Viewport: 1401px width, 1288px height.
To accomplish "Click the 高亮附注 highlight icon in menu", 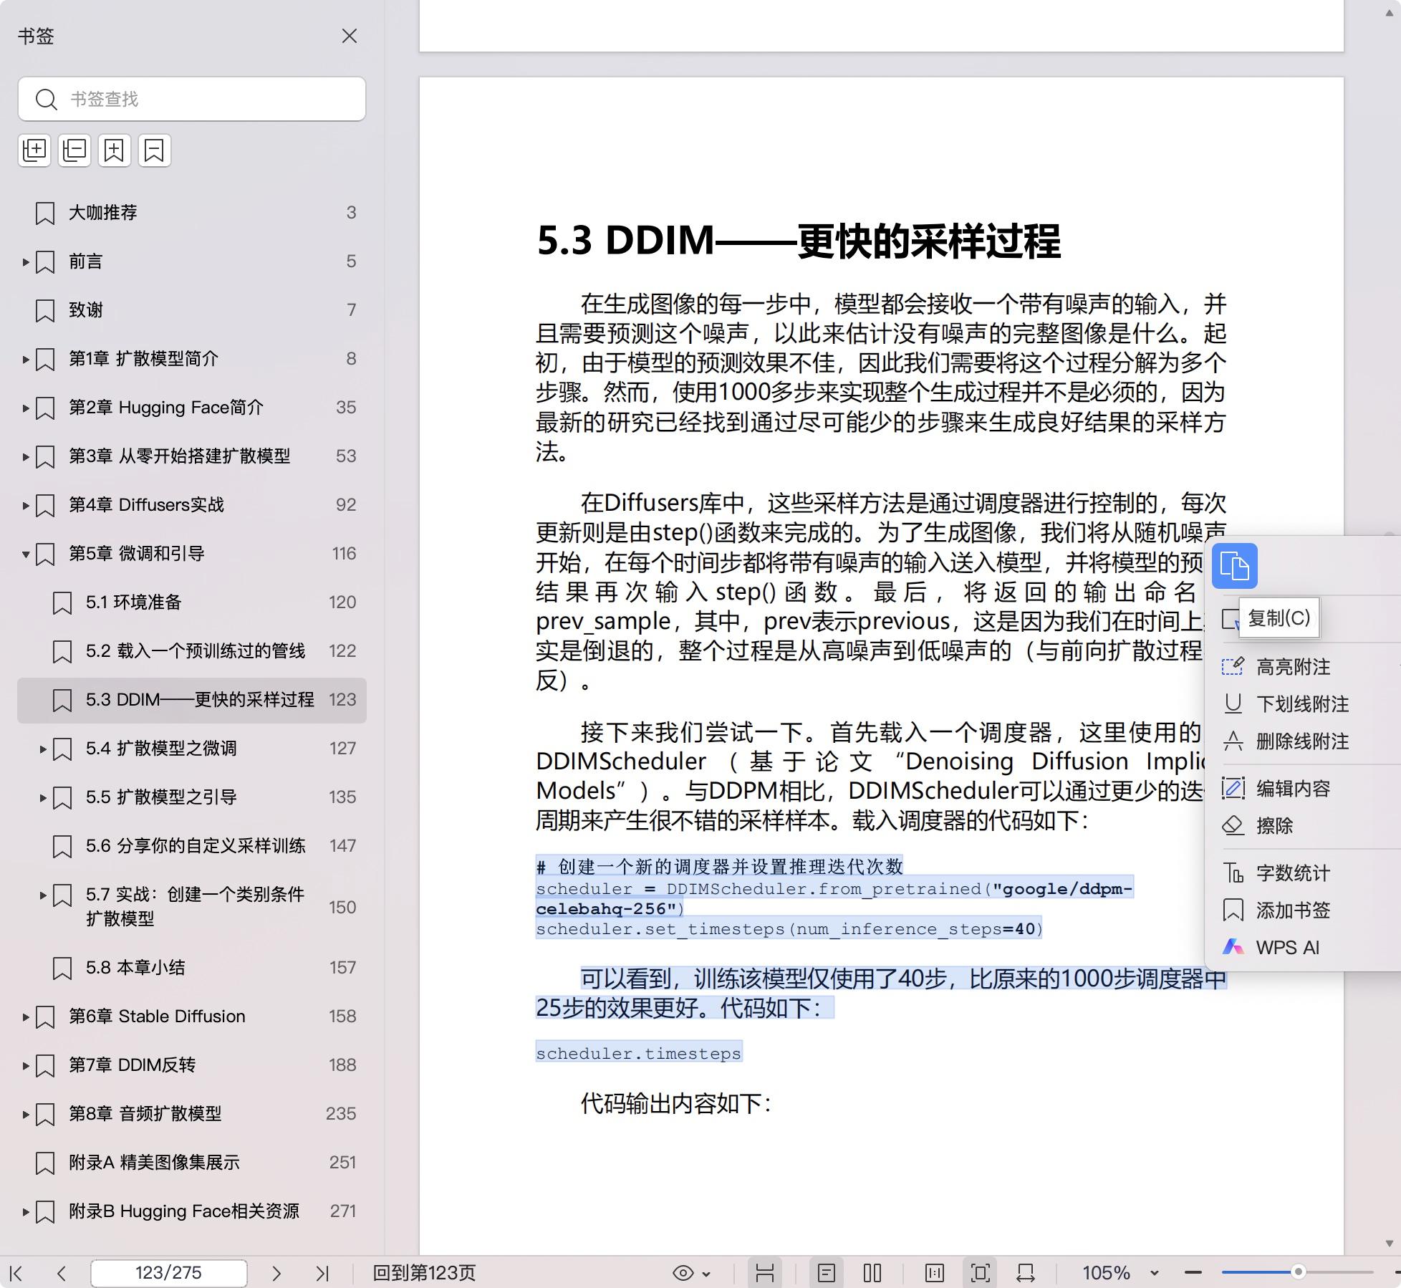I will click(1233, 667).
